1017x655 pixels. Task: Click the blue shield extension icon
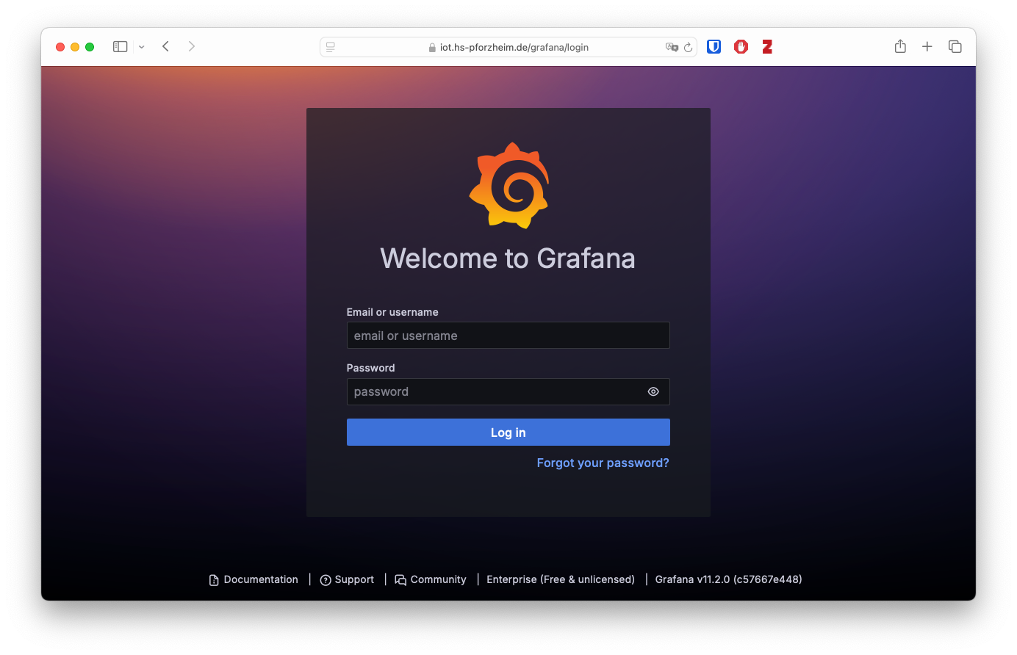[714, 46]
